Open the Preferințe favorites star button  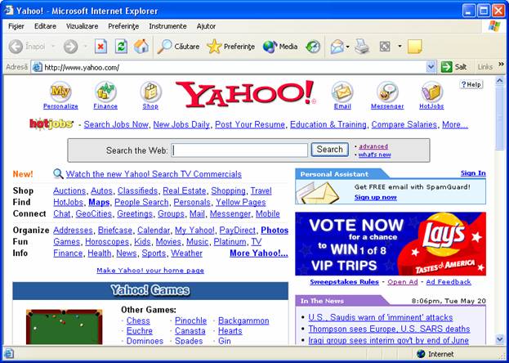pos(230,47)
